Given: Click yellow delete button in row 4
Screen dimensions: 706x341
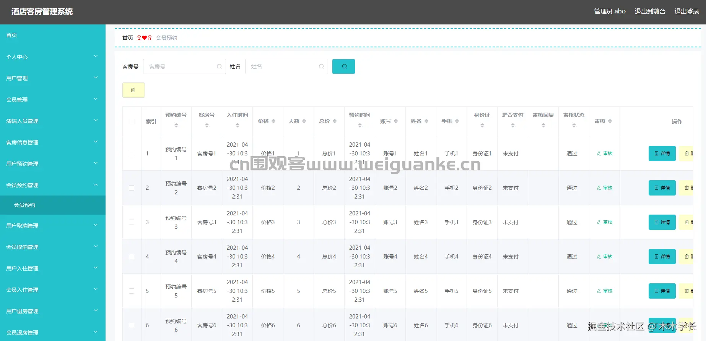Looking at the screenshot, I should (686, 257).
